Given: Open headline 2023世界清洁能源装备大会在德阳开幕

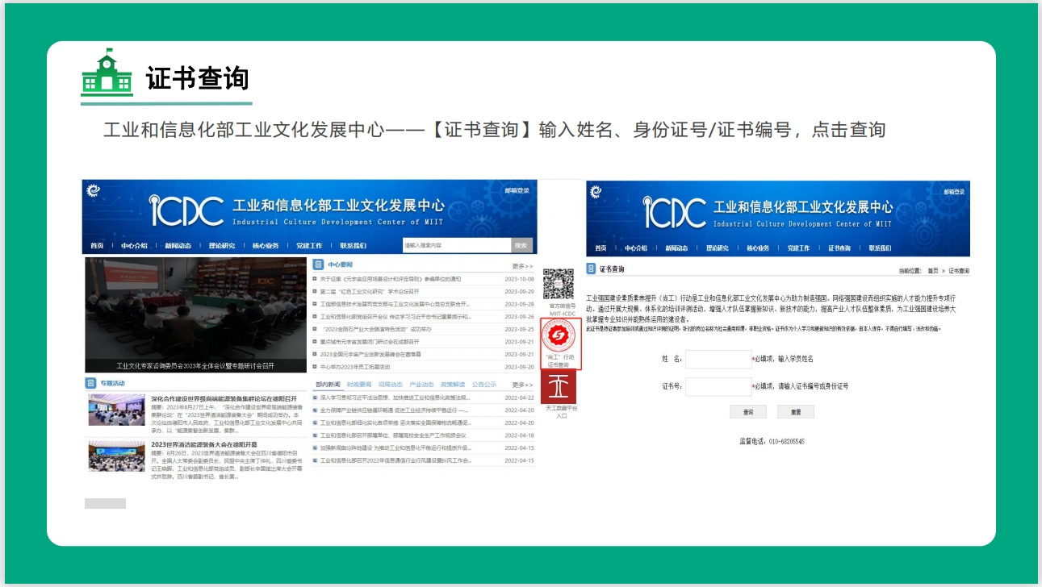Looking at the screenshot, I should coord(204,444).
